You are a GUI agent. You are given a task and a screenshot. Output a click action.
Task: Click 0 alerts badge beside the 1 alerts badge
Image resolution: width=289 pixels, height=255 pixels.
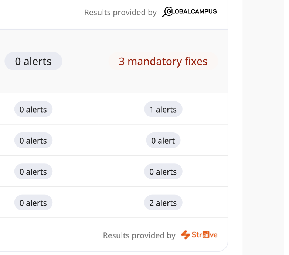[33, 109]
